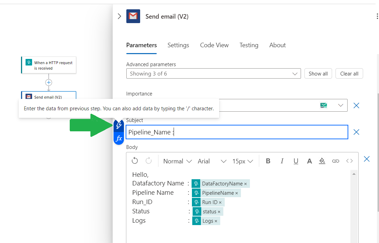The height and width of the screenshot is (243, 379).
Task: Open the highlight color fill tool
Action: (322, 161)
